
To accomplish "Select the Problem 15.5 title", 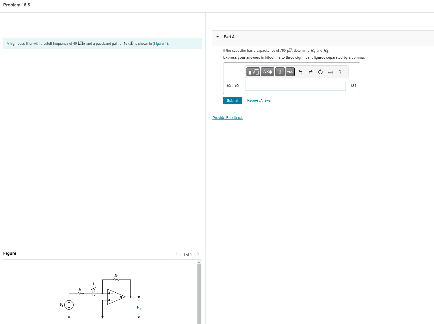I will (16, 5).
